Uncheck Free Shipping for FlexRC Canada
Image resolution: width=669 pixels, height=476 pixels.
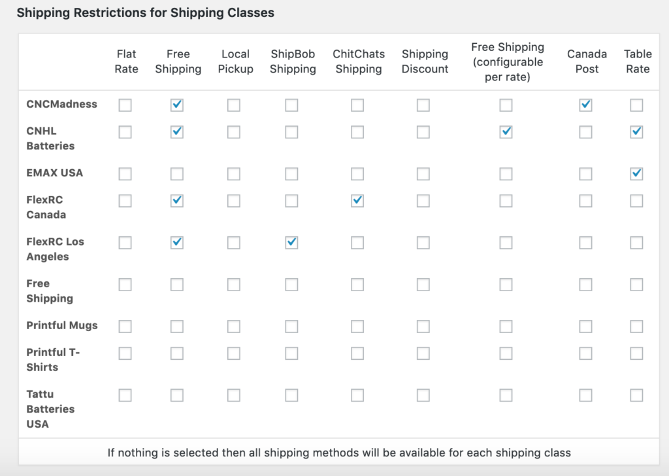176,200
